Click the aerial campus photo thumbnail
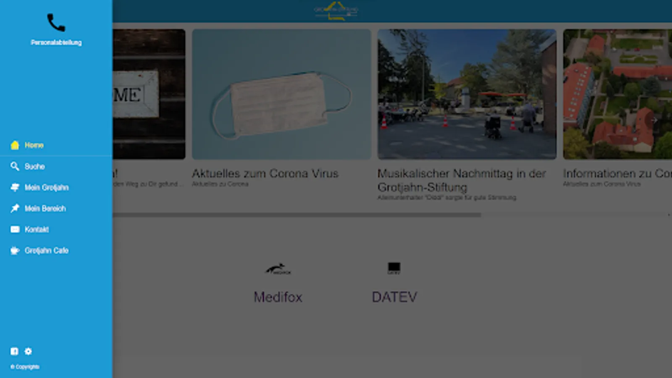 pos(617,94)
